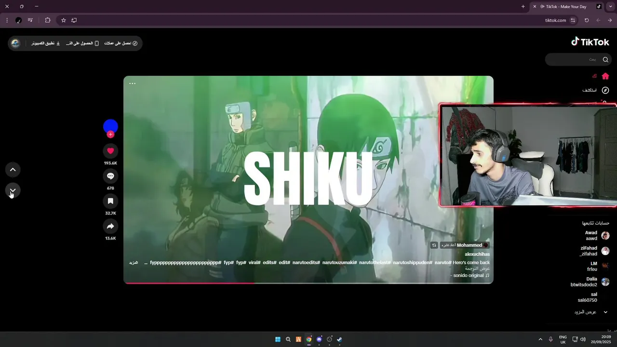
Task: Open the media controls playlist icon
Action: (30, 20)
